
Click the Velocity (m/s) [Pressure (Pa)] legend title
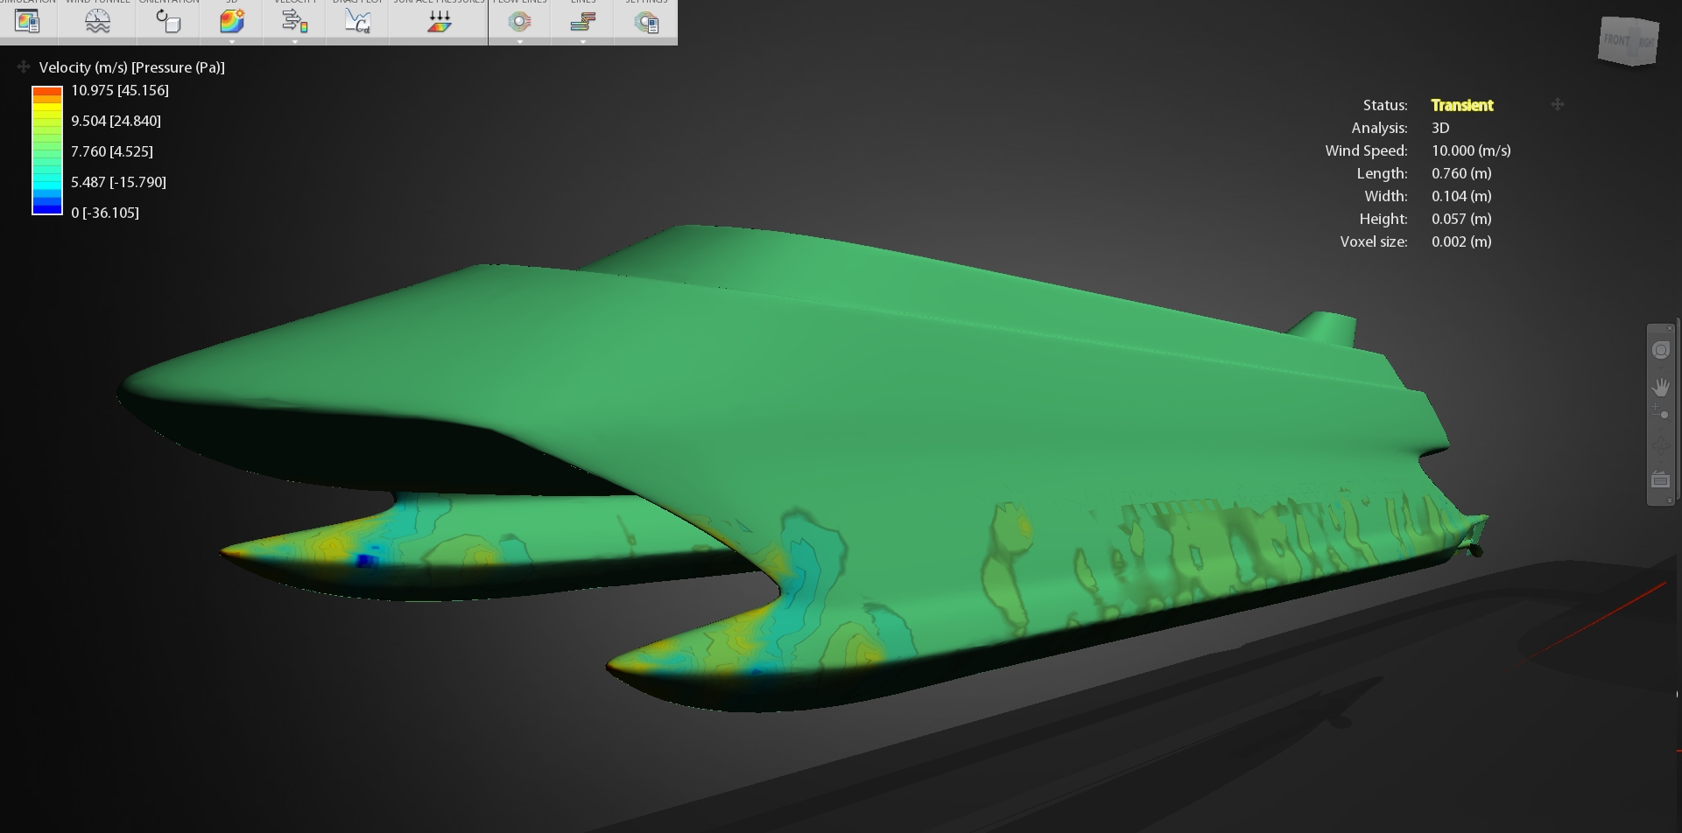pyautogui.click(x=132, y=67)
